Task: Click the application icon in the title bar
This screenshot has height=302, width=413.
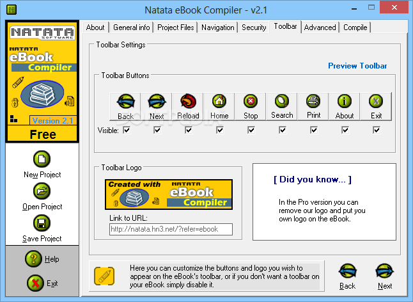Action: (12, 10)
